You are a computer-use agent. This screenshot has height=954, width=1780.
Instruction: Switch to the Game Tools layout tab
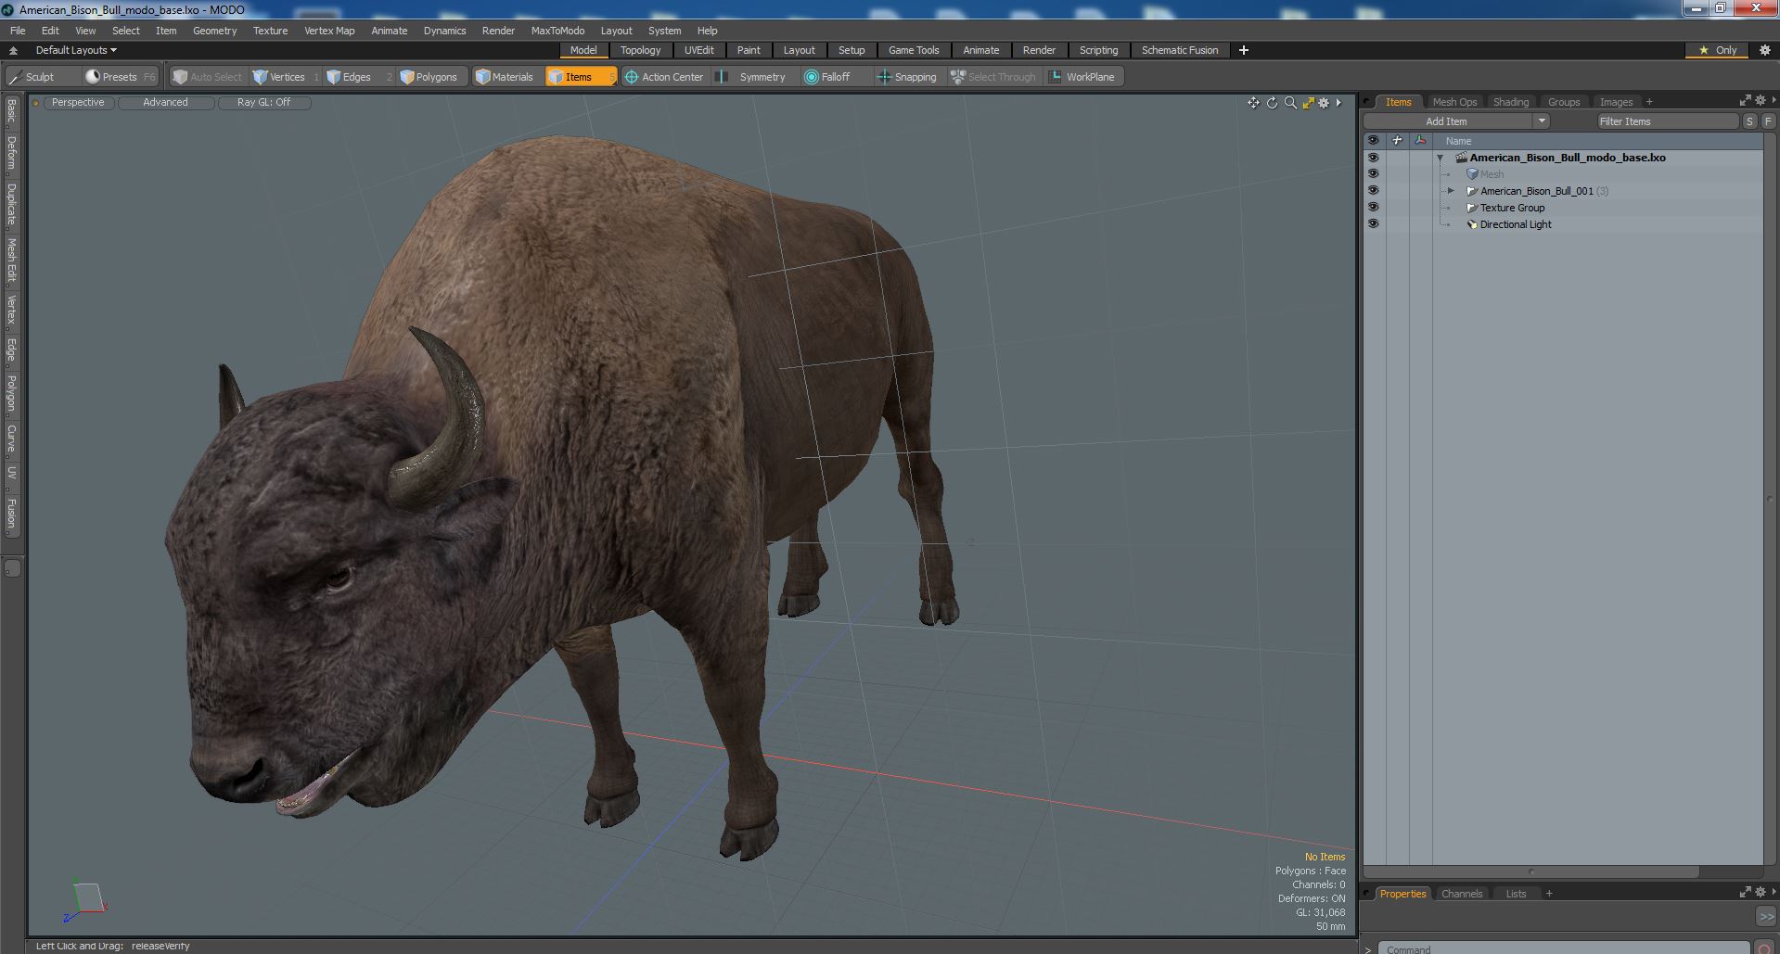pos(914,50)
